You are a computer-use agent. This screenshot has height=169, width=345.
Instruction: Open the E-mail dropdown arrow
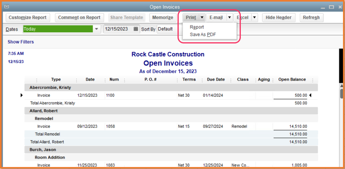230,18
